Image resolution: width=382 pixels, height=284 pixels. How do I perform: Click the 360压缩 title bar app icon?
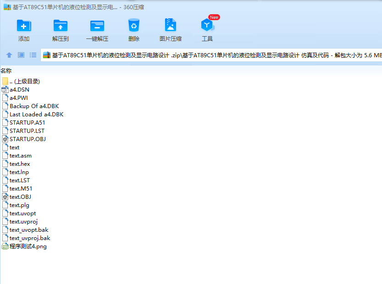(x=7, y=7)
